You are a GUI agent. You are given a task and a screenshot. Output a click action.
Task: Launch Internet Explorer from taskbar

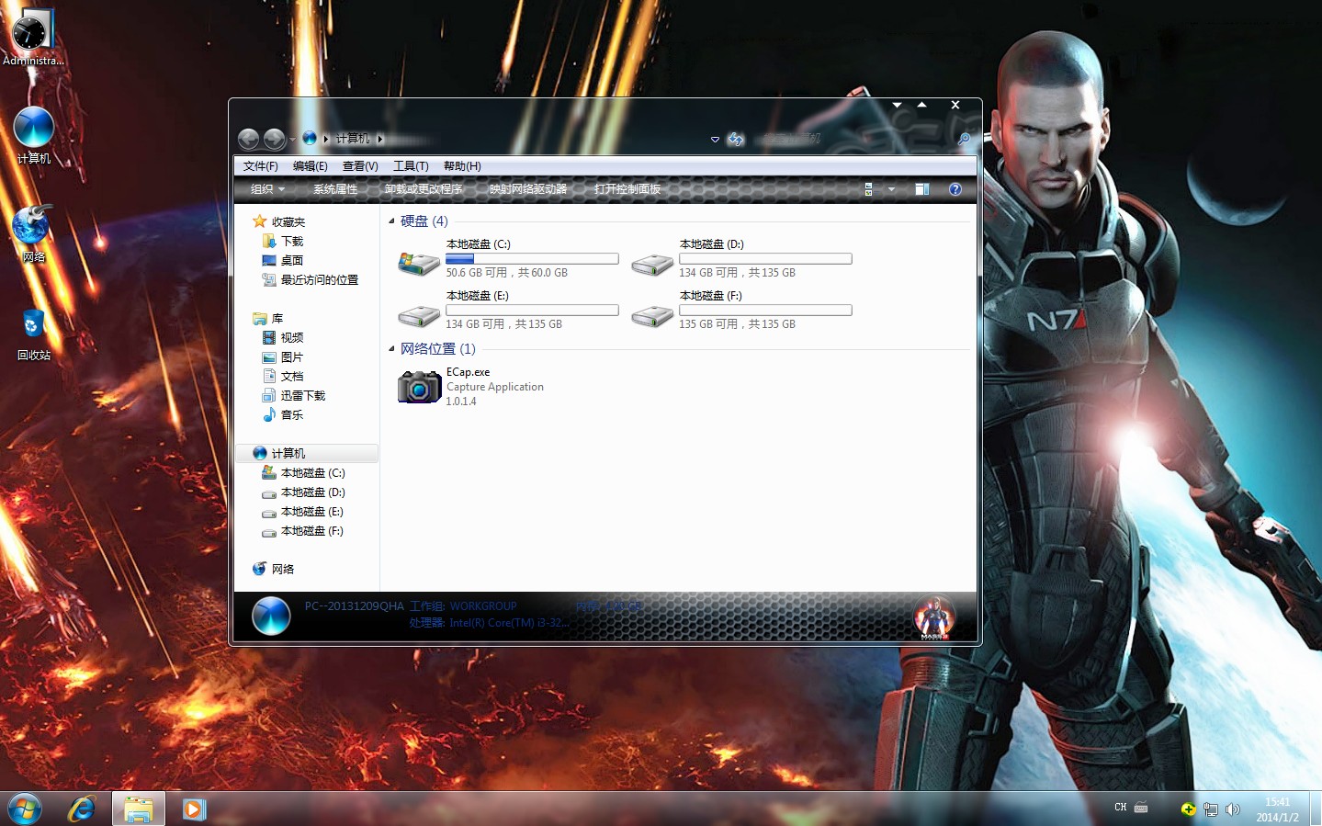[82, 809]
